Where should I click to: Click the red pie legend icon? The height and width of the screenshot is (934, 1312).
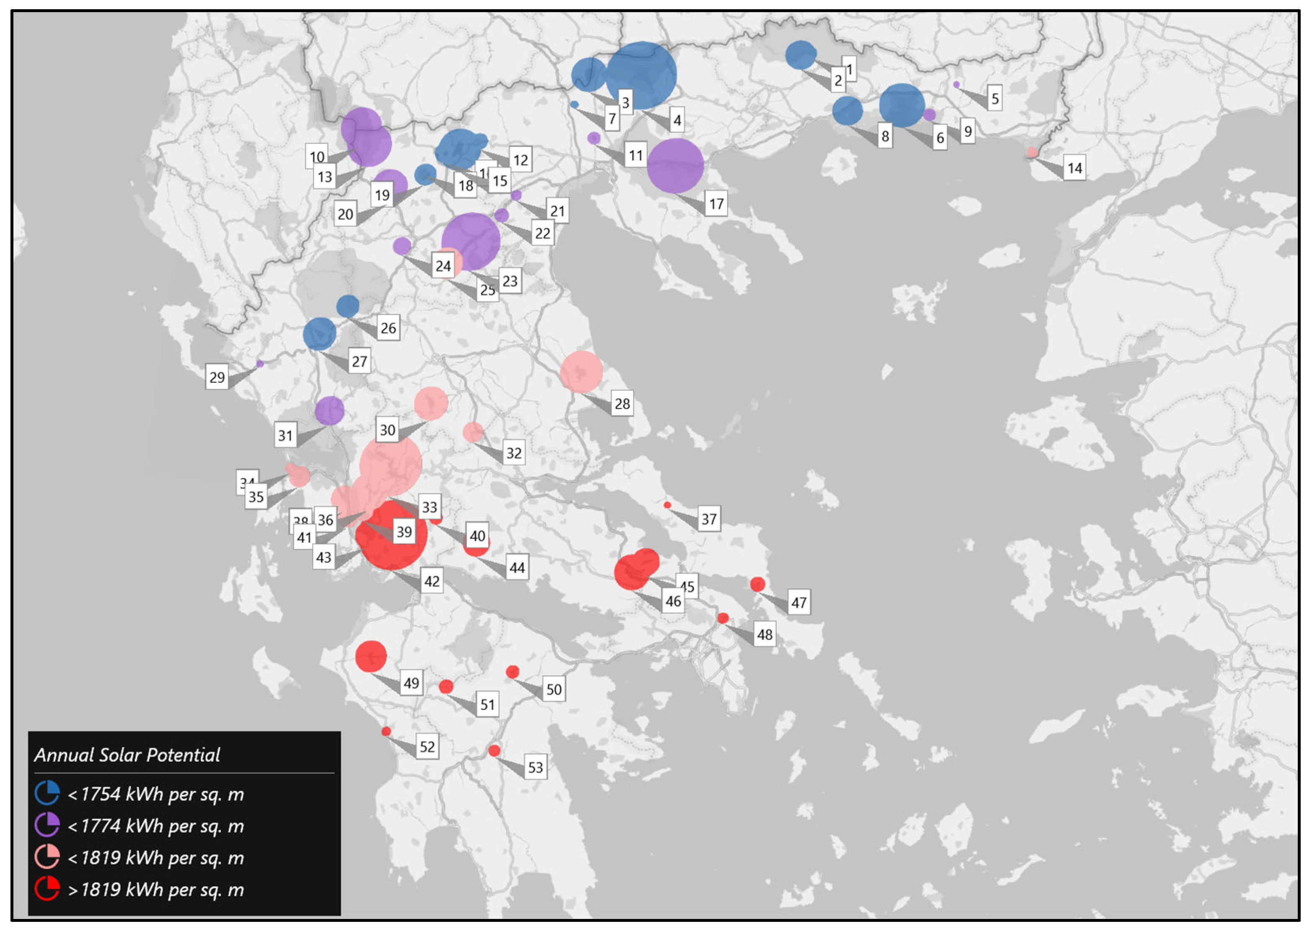(x=47, y=889)
